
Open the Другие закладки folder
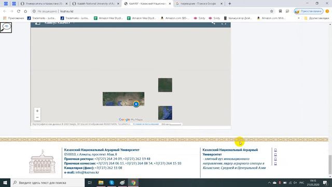316,18
